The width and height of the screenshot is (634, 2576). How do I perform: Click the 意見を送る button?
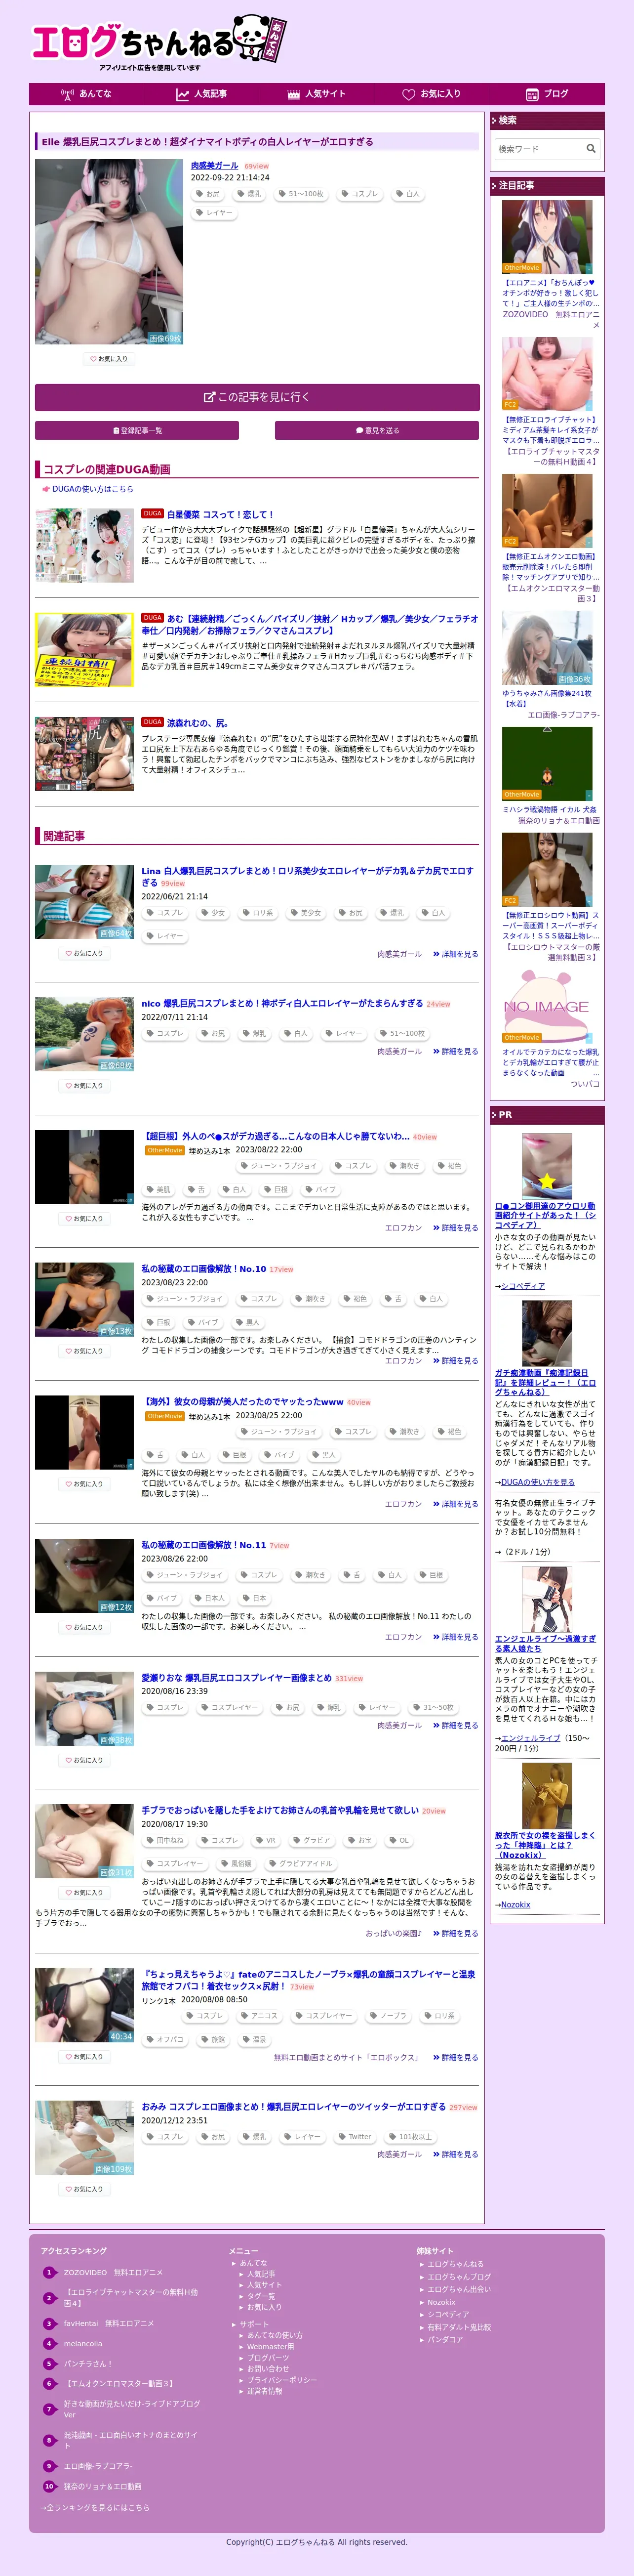377,431
